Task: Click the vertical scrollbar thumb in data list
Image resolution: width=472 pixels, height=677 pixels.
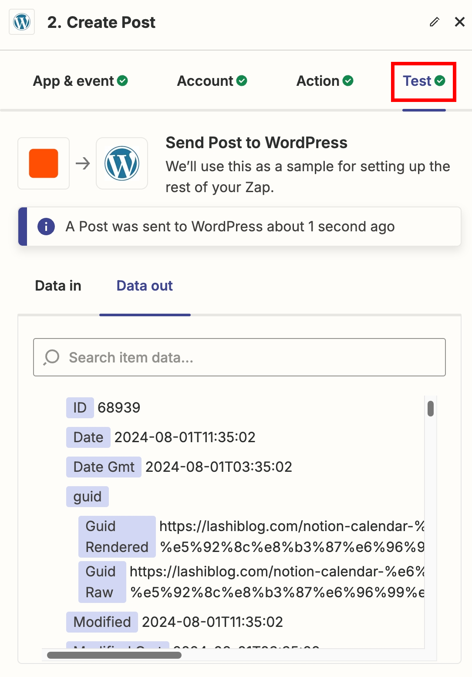Action: click(431, 409)
